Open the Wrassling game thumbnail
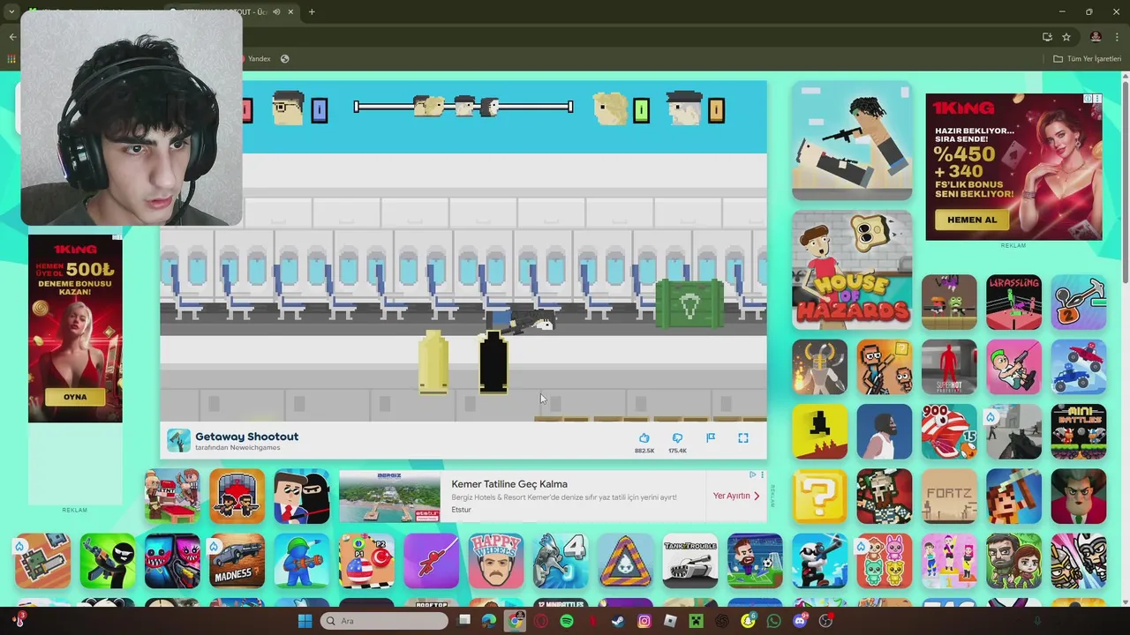 (1013, 302)
